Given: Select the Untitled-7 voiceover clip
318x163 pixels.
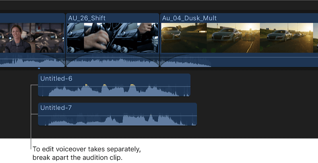Looking at the screenshot, I should [x=117, y=114].
